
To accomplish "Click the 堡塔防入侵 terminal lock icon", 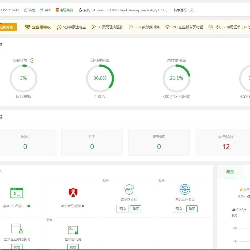I will click(73, 230).
